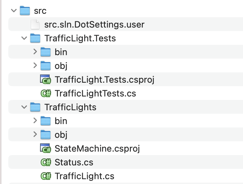Collapse the TrafficLight.Tests folder chevron

click(24, 38)
